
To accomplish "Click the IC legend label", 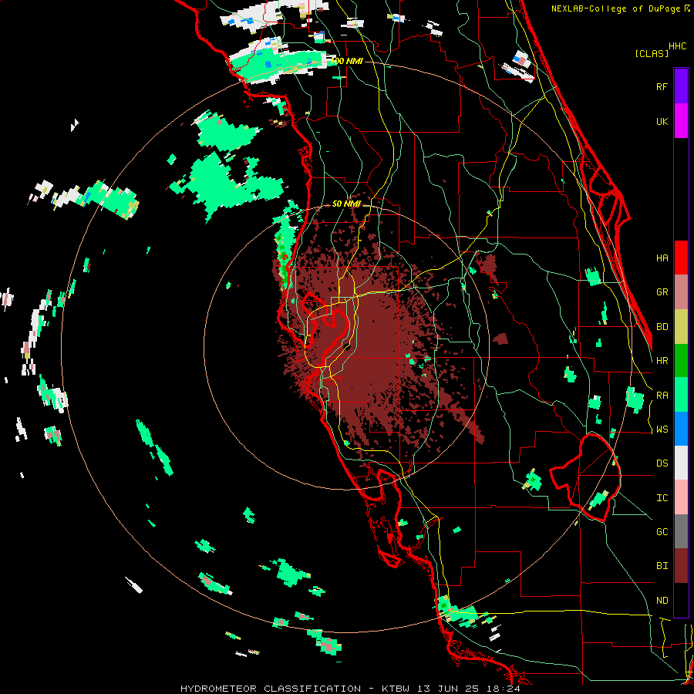I will click(x=662, y=498).
